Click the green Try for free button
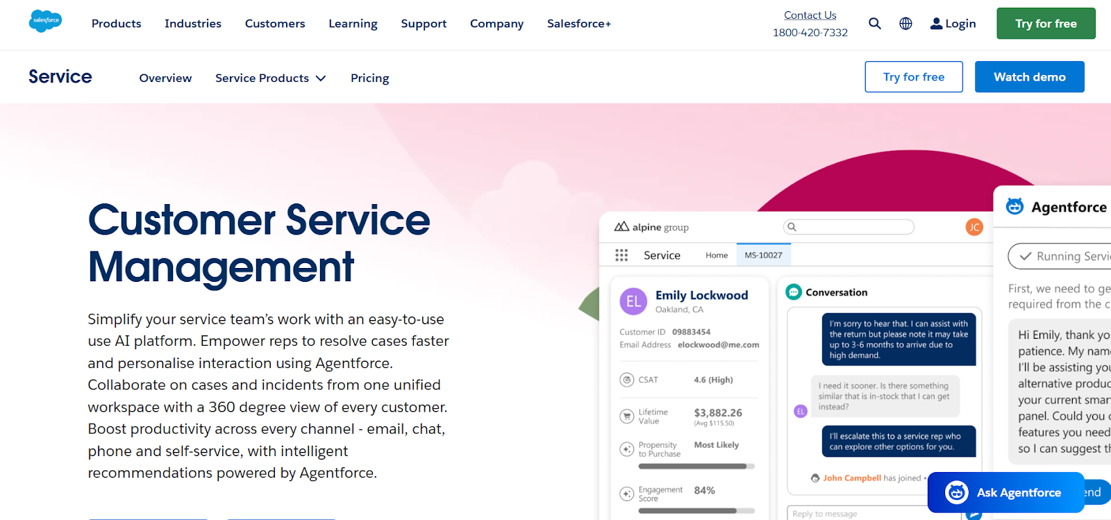The image size is (1111, 520). click(x=1046, y=24)
